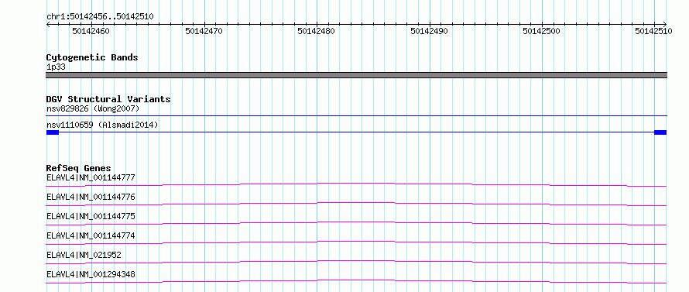Open transcript ELAVL4|NM_001144777
Screen dimensions: 689x292
click(91, 177)
